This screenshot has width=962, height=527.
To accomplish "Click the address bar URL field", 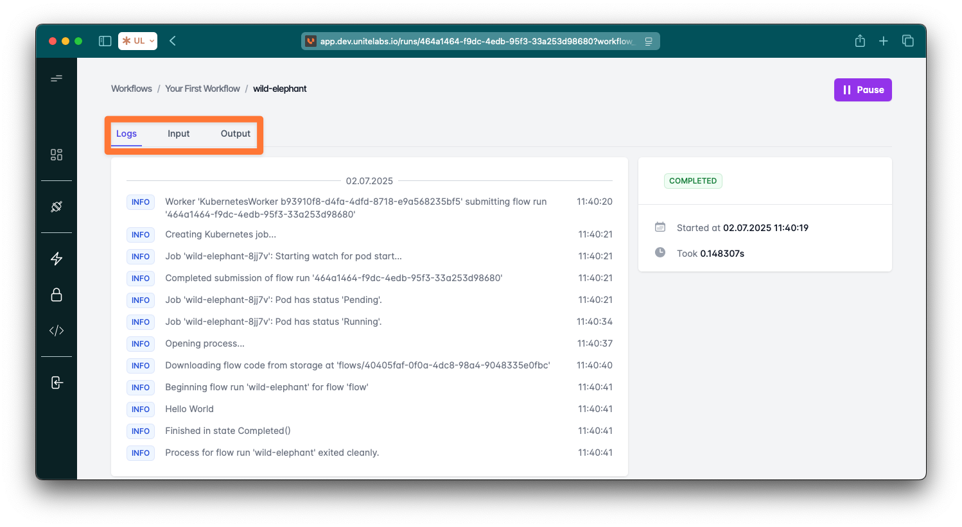I will (480, 41).
